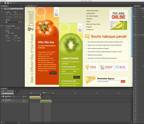
Task: Open the width unit dropdown arrow
Action: pyautogui.click(x=23, y=14)
